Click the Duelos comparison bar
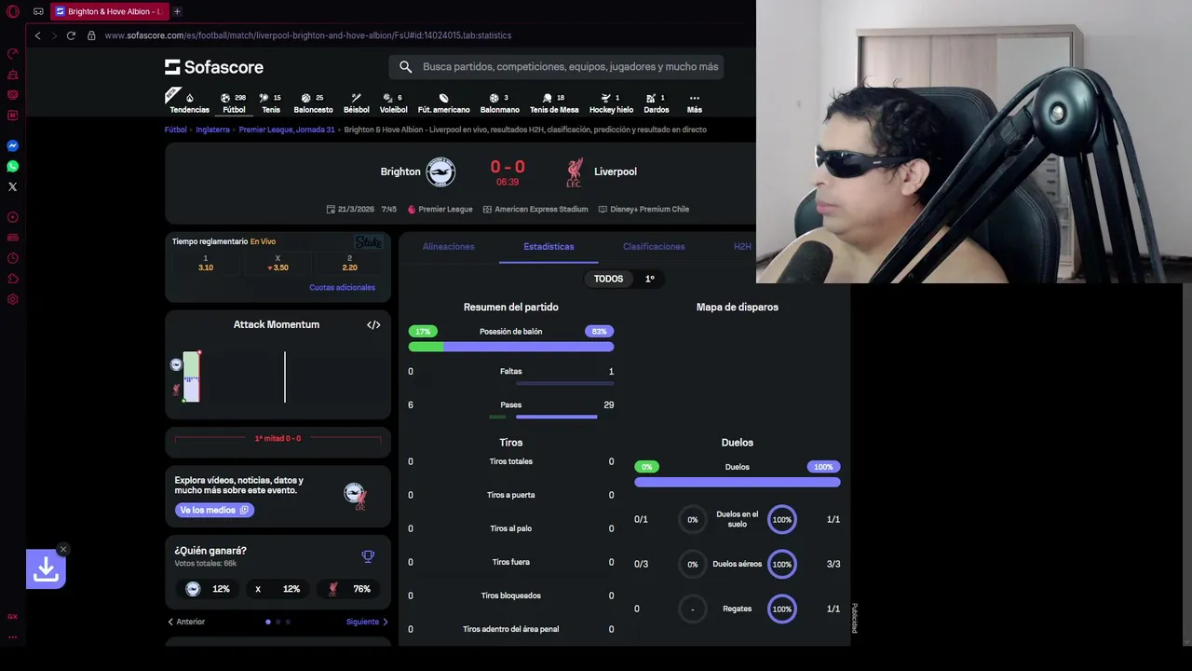This screenshot has width=1192, height=671. pyautogui.click(x=738, y=482)
